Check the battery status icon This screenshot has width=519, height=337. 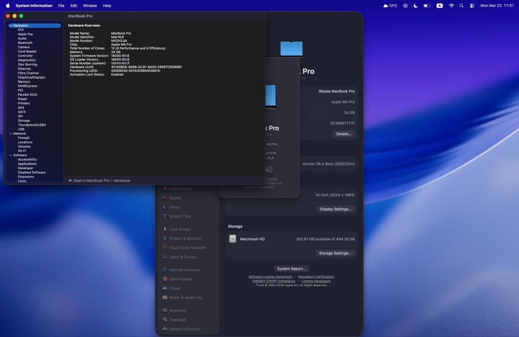pyautogui.click(x=427, y=6)
